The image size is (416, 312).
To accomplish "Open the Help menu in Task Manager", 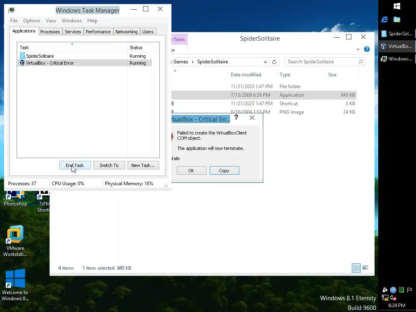I will click(x=92, y=21).
